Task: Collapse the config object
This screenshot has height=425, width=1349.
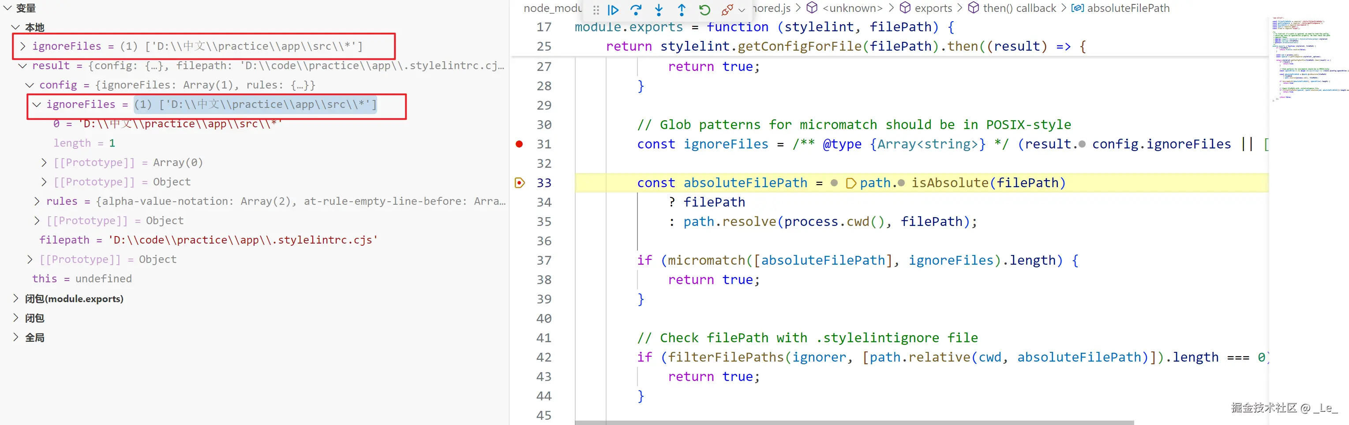Action: pyautogui.click(x=29, y=85)
